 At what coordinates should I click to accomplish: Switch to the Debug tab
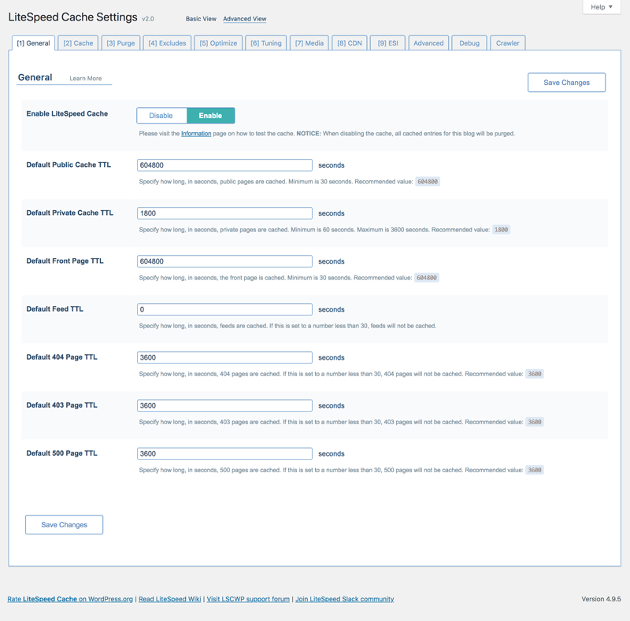tap(469, 43)
